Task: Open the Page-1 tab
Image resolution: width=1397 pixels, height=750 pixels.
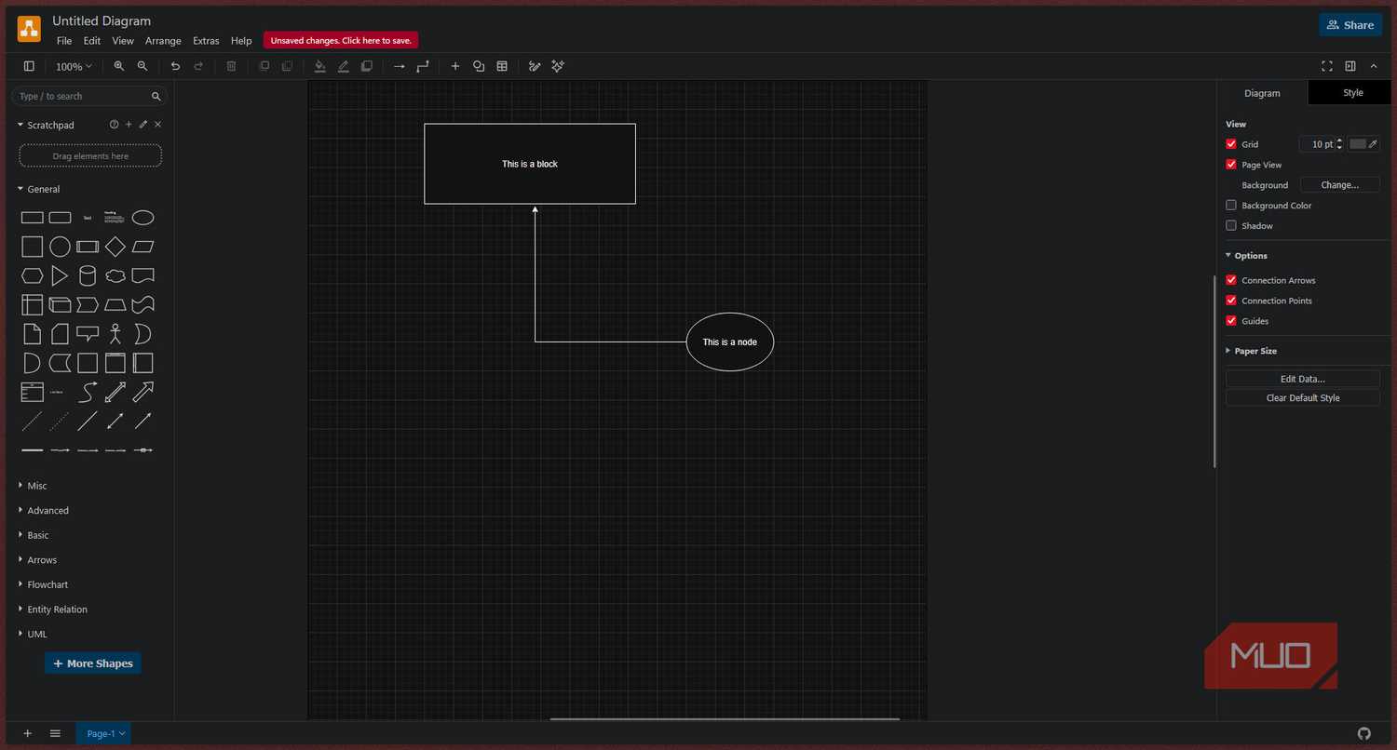Action: 103,734
